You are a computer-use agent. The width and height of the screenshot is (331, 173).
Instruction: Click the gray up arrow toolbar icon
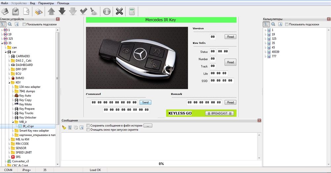click(x=51, y=11)
